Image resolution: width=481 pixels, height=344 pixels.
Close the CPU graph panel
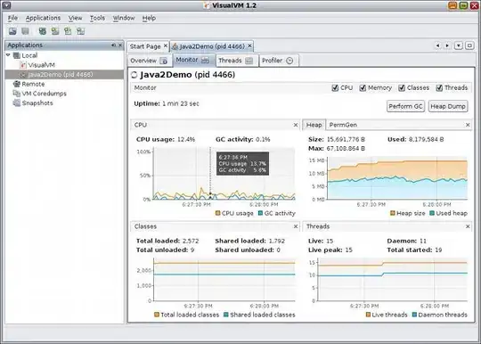pos(296,125)
